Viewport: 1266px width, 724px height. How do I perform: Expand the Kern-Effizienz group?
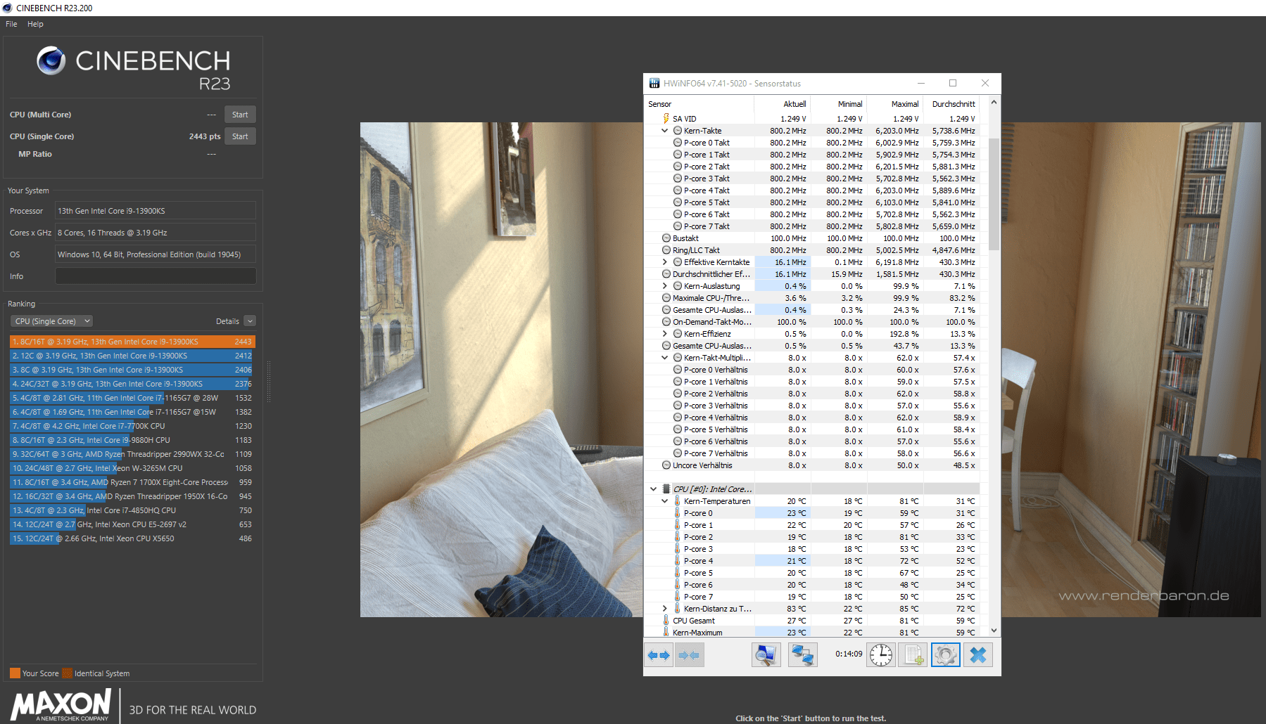pos(664,334)
